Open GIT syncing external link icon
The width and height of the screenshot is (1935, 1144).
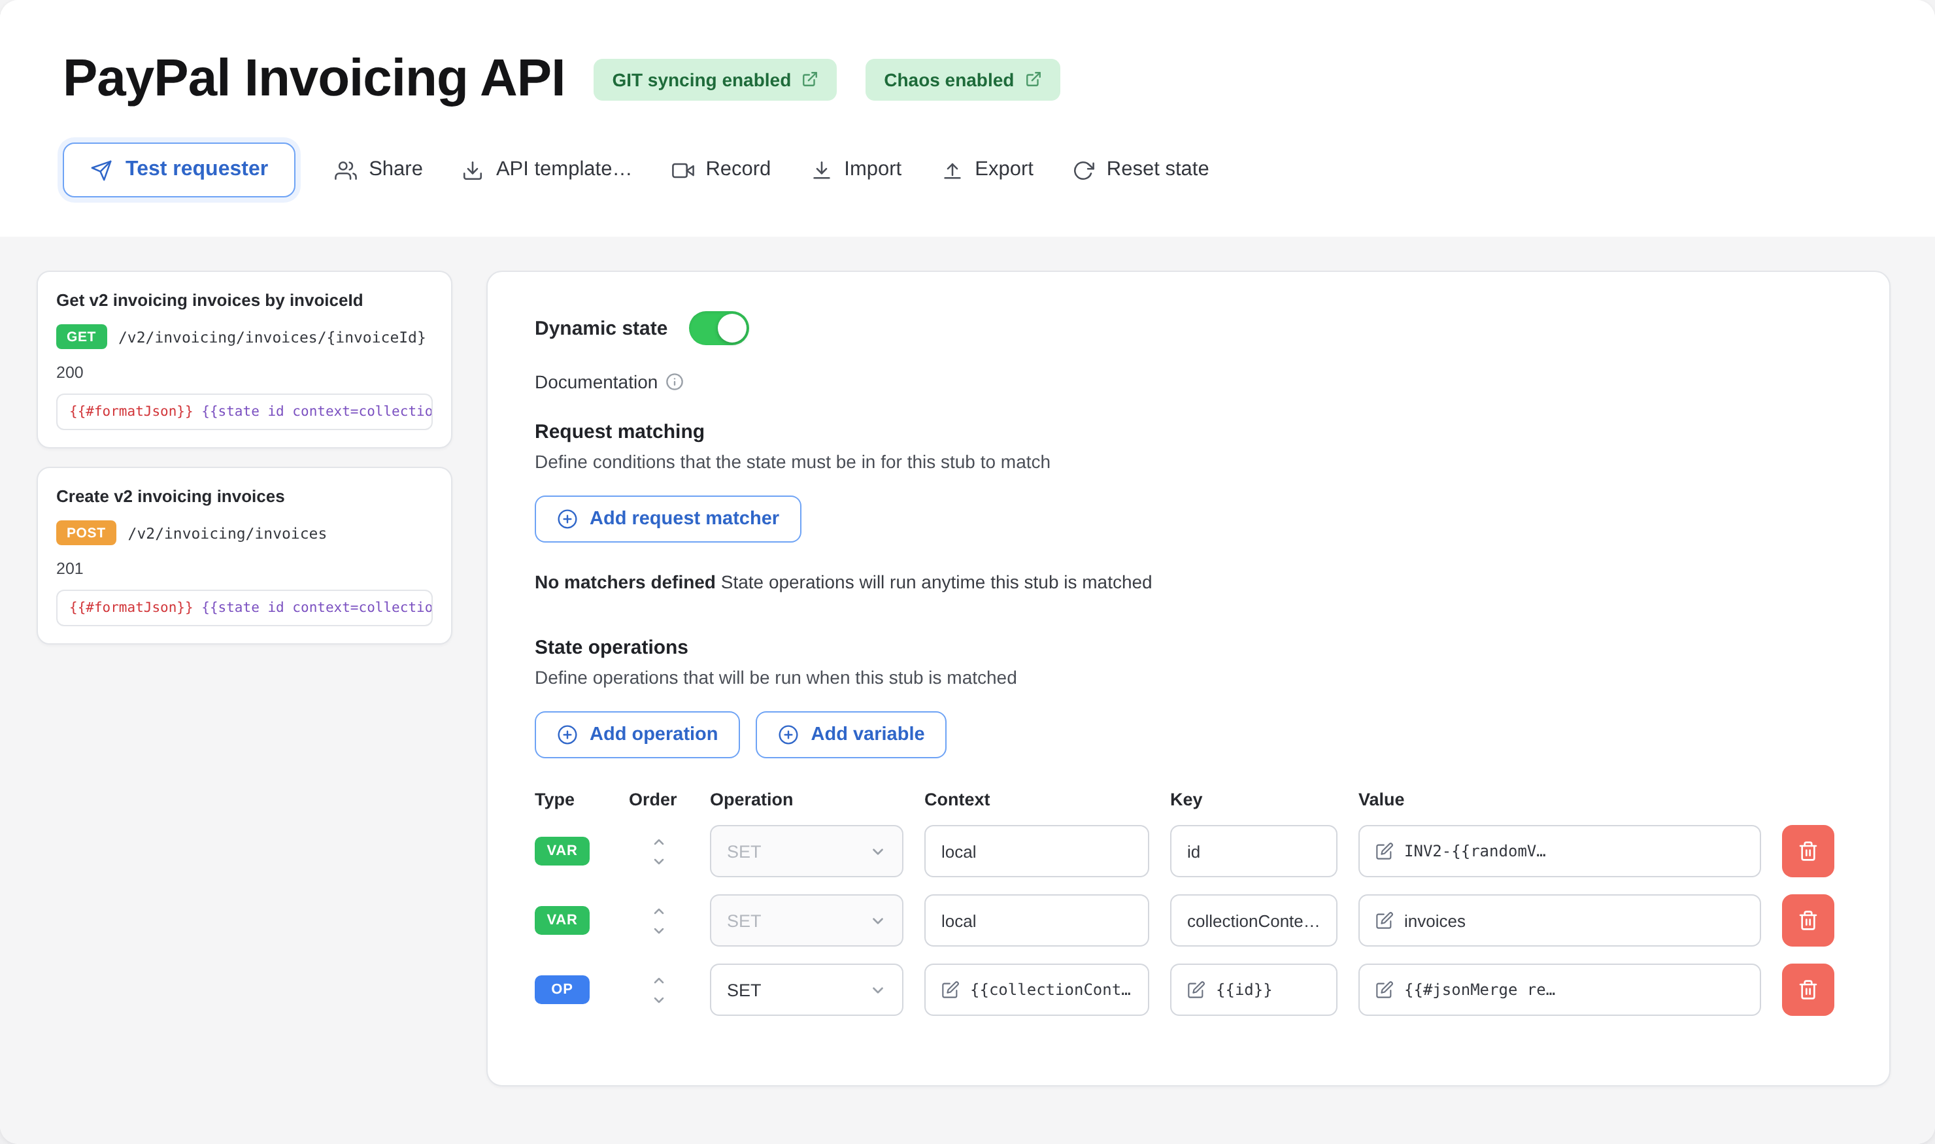[809, 79]
